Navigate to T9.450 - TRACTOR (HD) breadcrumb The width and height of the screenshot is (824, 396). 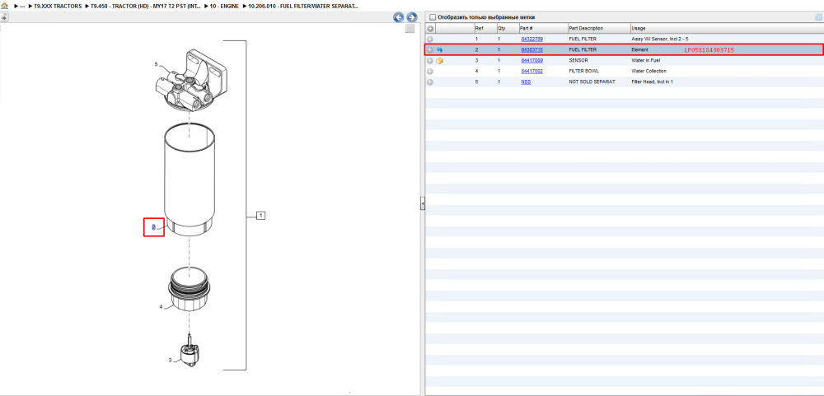click(146, 7)
